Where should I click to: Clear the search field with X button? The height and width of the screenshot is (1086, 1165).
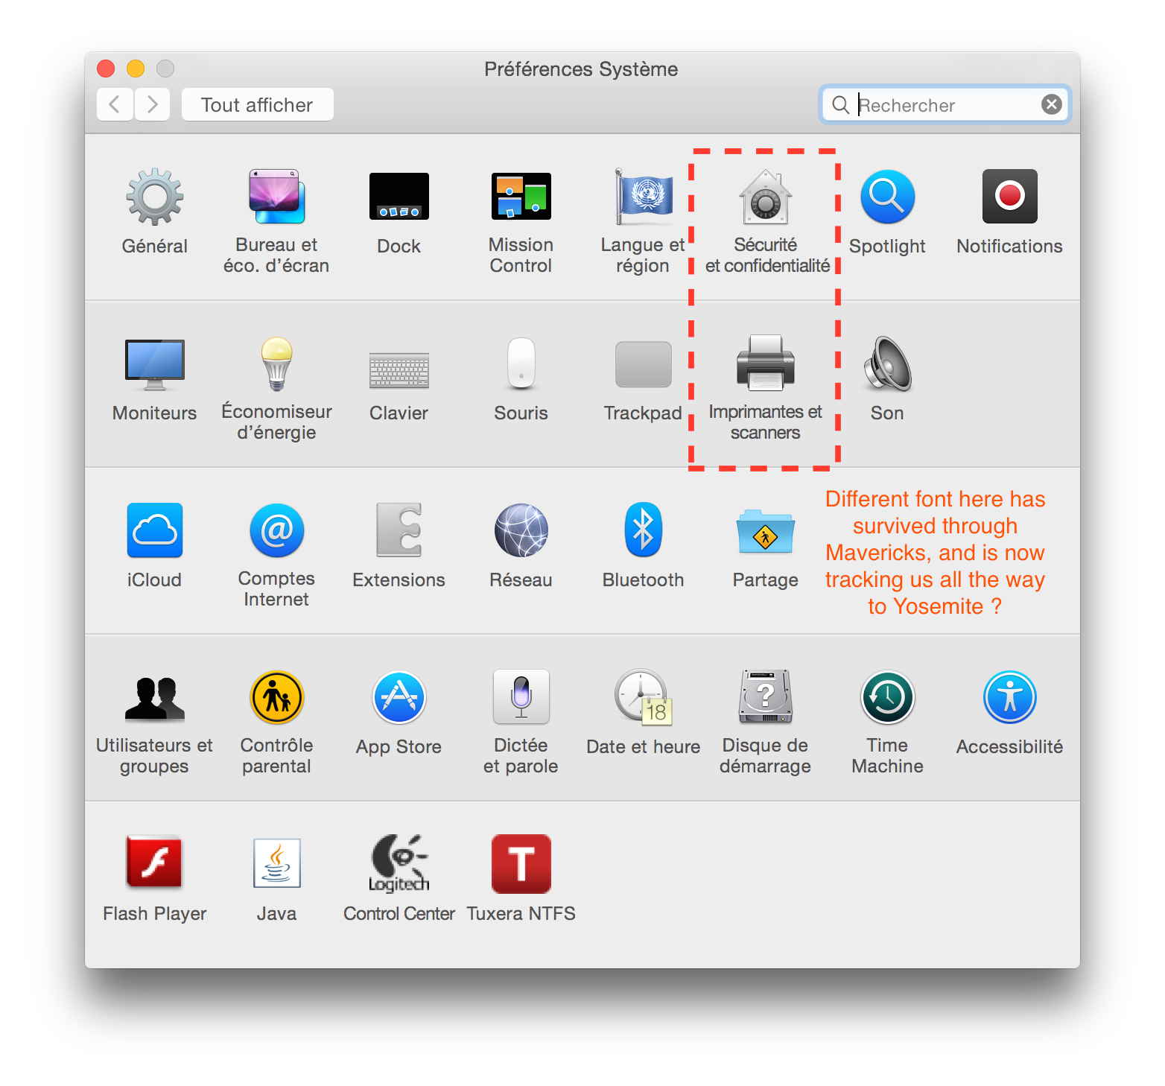pos(1051,104)
